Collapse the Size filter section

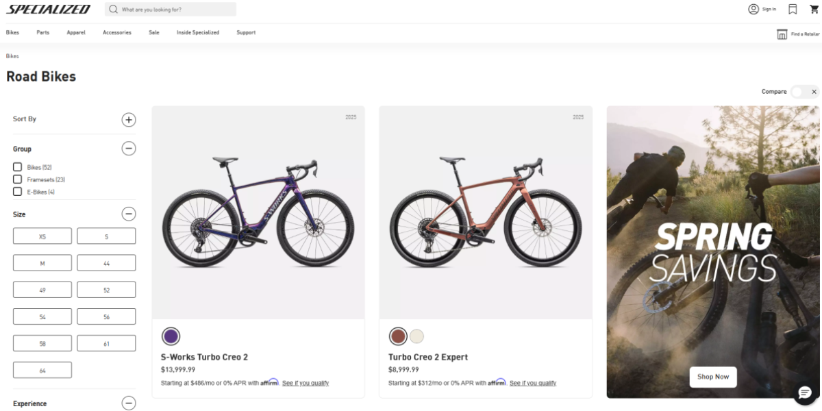click(x=129, y=214)
